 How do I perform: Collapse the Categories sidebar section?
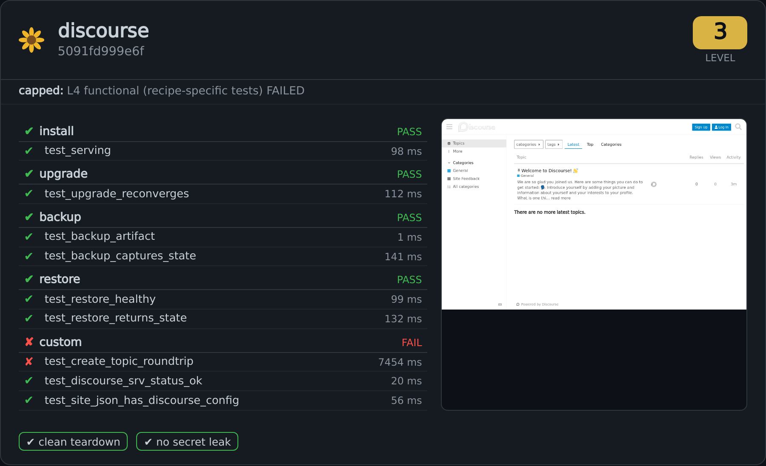pos(460,163)
